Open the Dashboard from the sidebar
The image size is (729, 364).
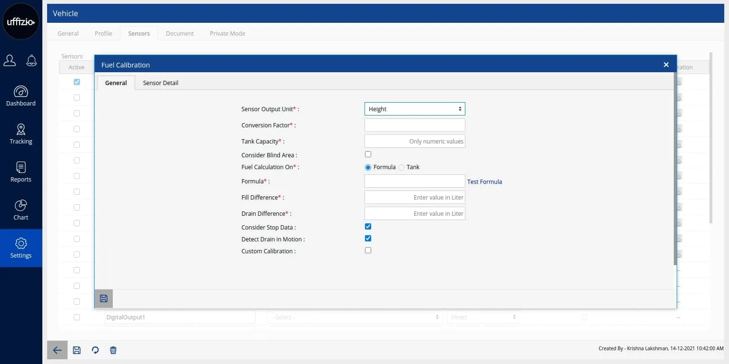(21, 96)
